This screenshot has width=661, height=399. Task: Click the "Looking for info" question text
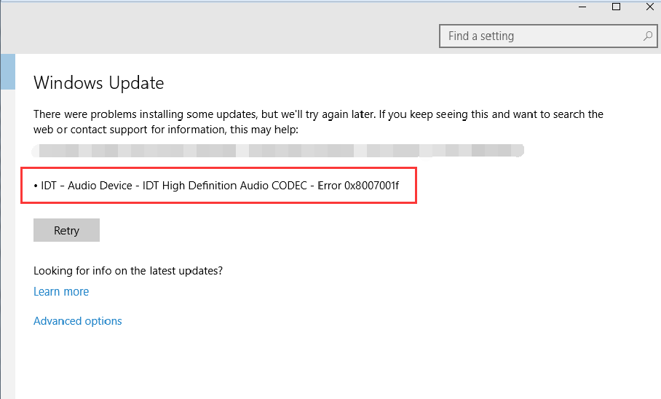(128, 271)
